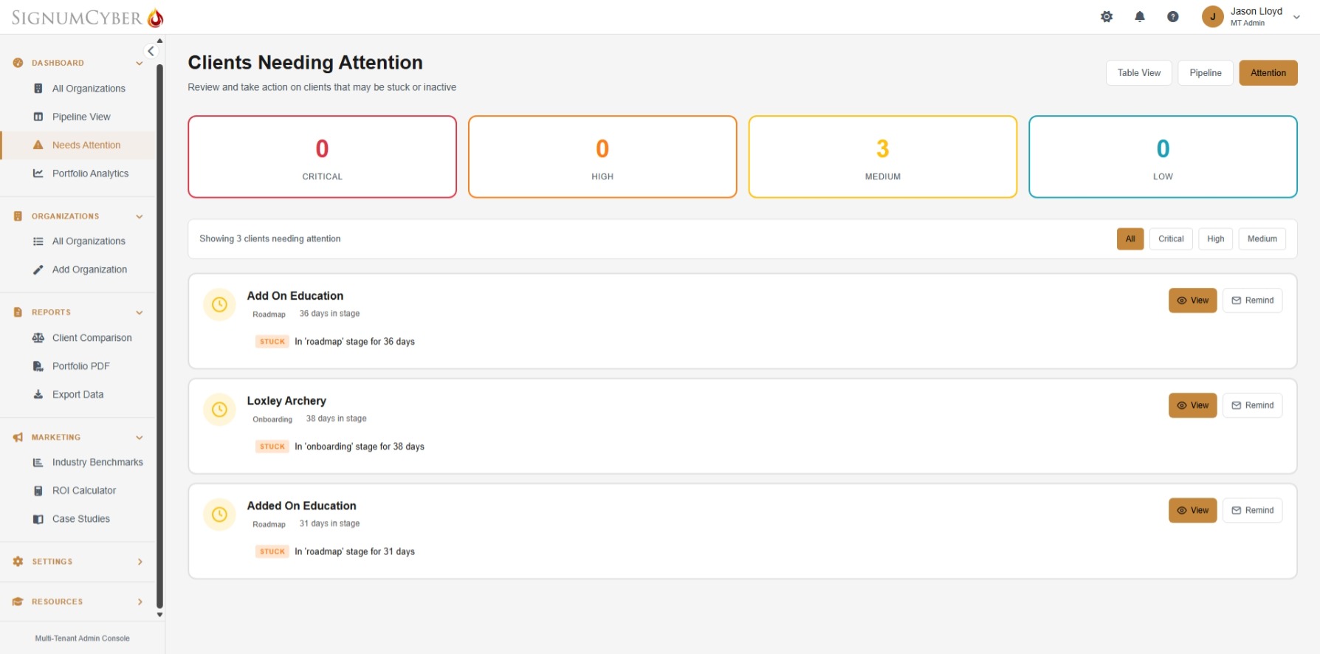Screen dimensions: 1320x654
Task: Click the building icon next to All Organizations under Dashboard
Action: [x=38, y=89]
